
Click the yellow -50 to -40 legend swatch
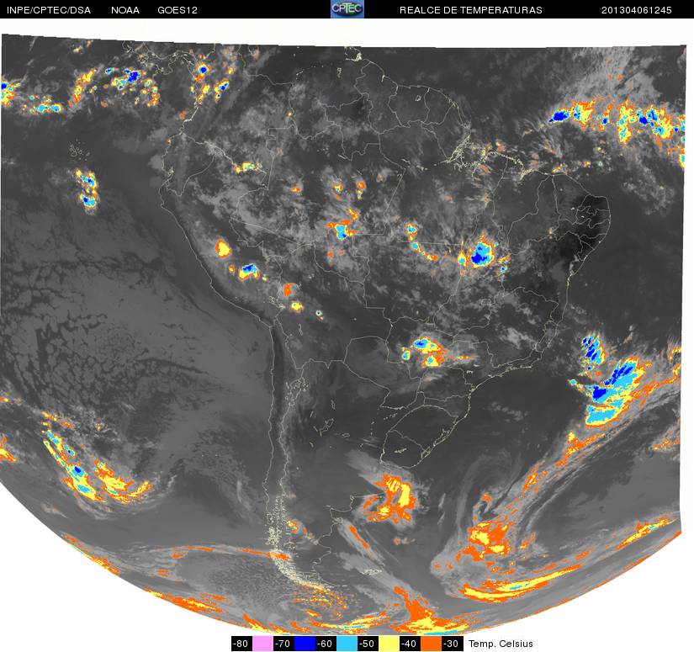pos(389,644)
